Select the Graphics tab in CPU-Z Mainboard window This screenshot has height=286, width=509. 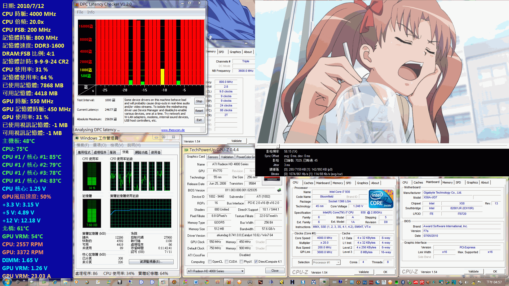tap(472, 182)
